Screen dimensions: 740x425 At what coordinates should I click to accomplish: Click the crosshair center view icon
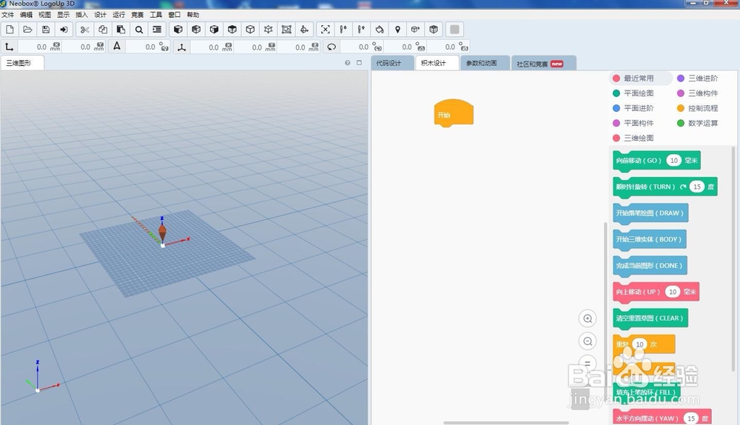click(304, 30)
